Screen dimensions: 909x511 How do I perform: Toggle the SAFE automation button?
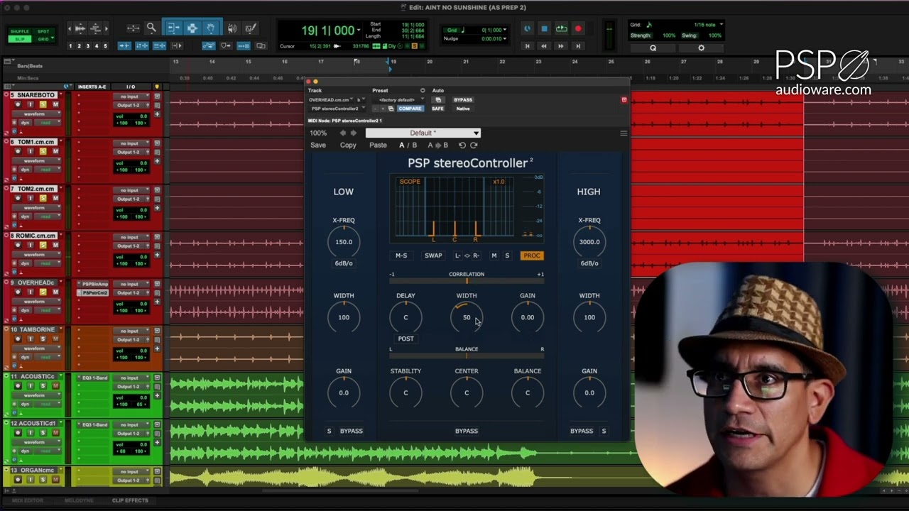(x=437, y=109)
